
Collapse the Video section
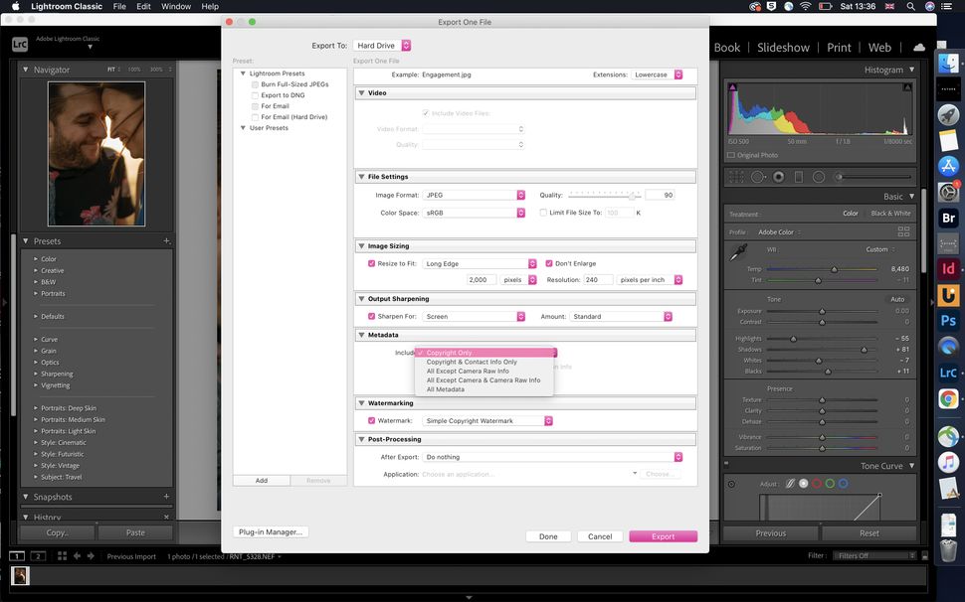coord(361,92)
